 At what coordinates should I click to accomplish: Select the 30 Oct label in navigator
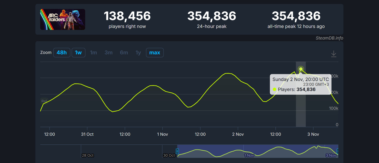(x=169, y=155)
